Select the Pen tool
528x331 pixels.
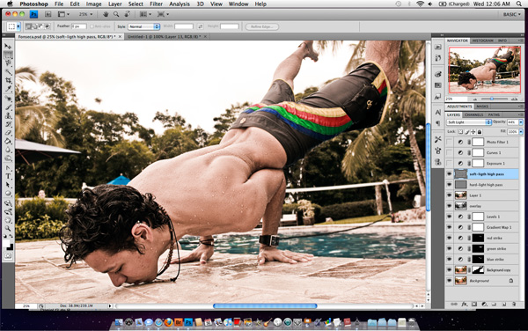click(8, 167)
